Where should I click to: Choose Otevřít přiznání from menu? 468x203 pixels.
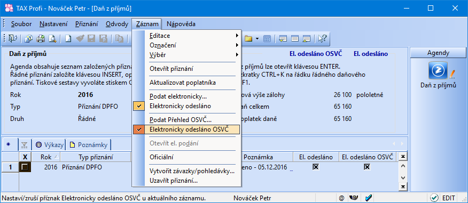click(186, 69)
